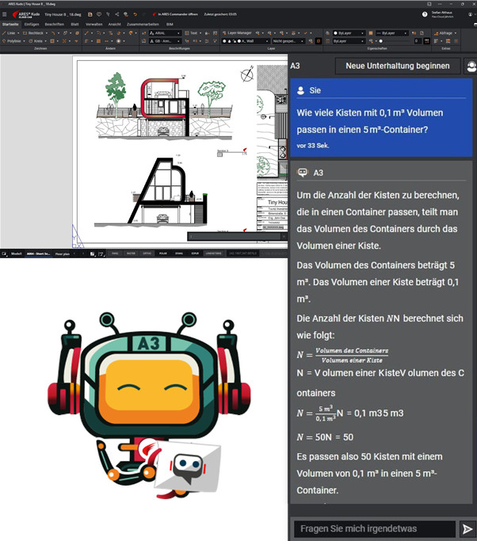Viewport: 477px width, 541px height.
Task: Click the command line bar in drawing area
Action: click(237, 236)
